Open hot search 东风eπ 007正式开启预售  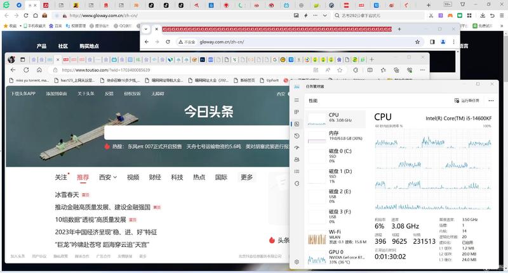click(155, 146)
